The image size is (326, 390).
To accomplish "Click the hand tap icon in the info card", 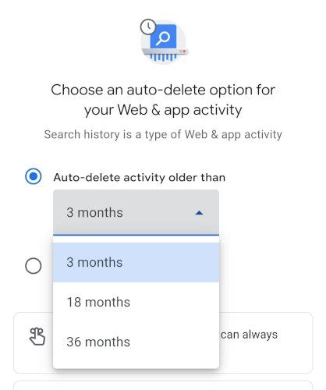I will pos(37,336).
